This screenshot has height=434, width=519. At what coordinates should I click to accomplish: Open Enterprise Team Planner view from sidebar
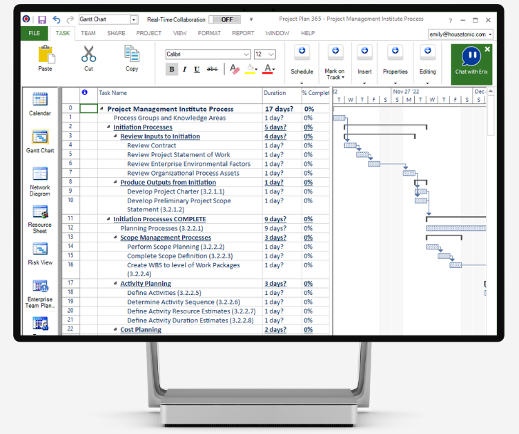[x=40, y=294]
